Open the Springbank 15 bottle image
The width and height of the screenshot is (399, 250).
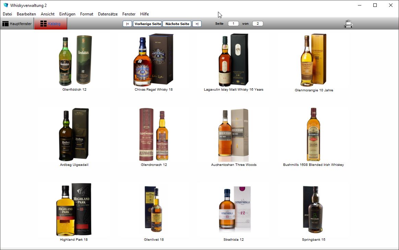tap(313, 209)
